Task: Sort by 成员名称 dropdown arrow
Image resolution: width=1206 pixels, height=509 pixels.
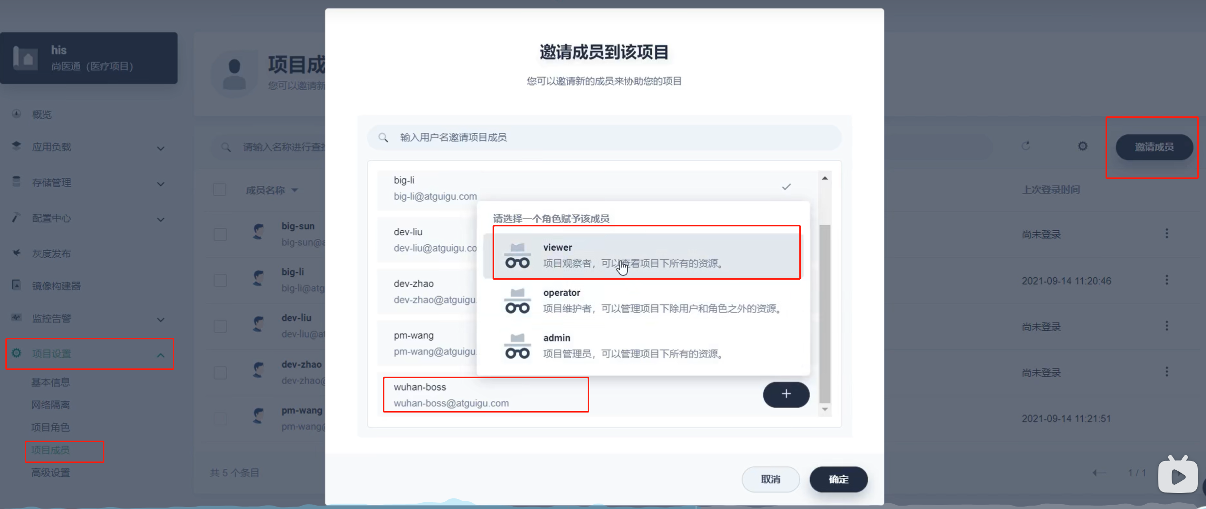Action: (295, 190)
